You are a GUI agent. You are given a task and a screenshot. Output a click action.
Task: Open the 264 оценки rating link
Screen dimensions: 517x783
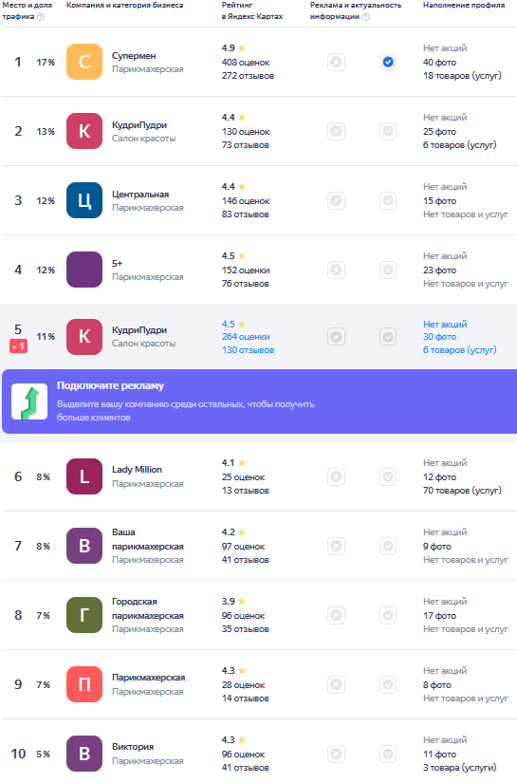click(246, 337)
